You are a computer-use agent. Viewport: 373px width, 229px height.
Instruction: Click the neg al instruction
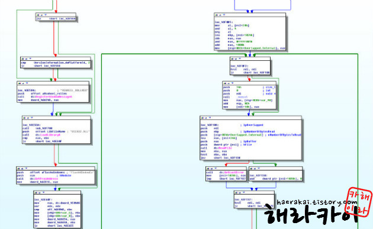(223, 32)
